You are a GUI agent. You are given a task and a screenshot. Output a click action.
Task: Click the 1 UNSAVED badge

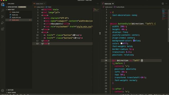[22, 7]
